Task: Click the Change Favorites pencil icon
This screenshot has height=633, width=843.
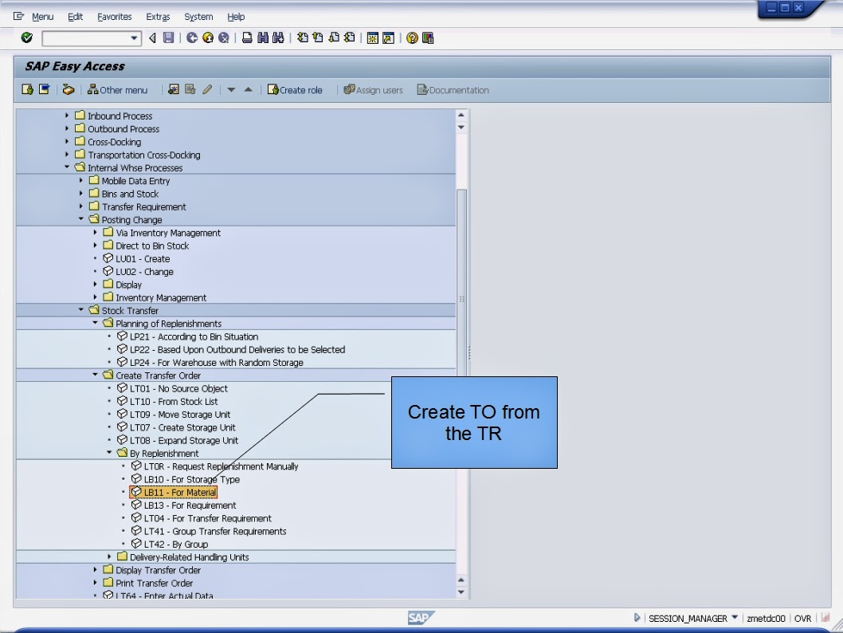Action: pos(207,89)
